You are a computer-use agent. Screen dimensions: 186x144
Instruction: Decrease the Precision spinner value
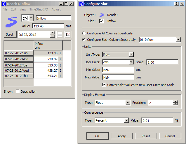[175, 104]
